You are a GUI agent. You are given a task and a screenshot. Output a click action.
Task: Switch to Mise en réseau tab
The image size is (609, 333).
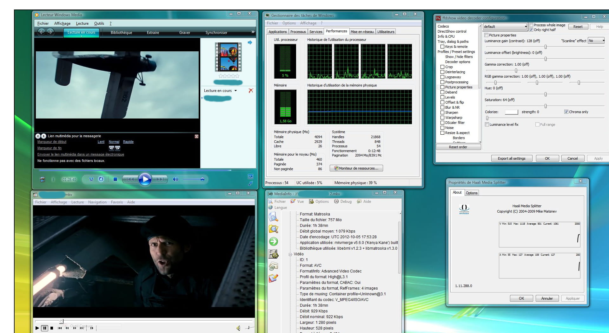(362, 32)
